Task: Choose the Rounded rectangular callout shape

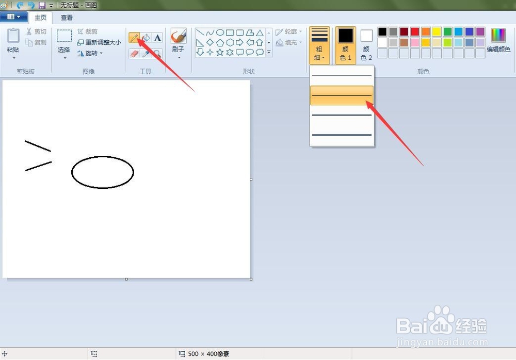Action: 240,52
